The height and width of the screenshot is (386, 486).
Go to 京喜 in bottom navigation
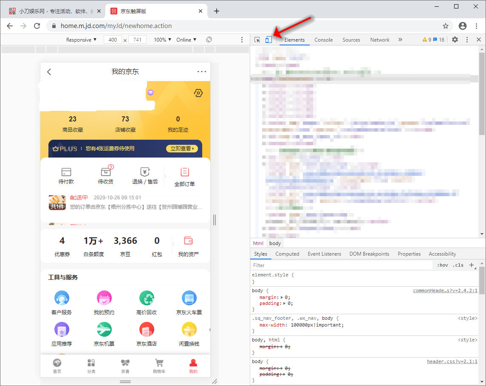(125, 366)
